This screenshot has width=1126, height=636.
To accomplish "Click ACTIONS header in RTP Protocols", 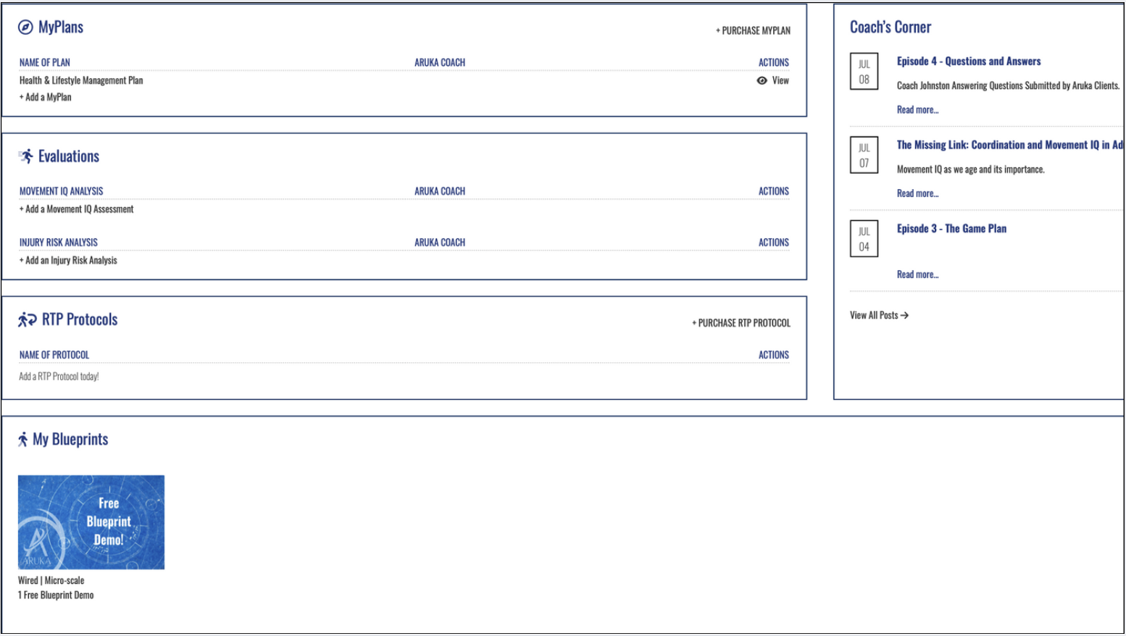I will coord(774,355).
